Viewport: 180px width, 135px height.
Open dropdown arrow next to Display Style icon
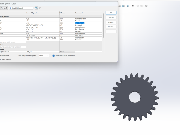tap(130, 6)
